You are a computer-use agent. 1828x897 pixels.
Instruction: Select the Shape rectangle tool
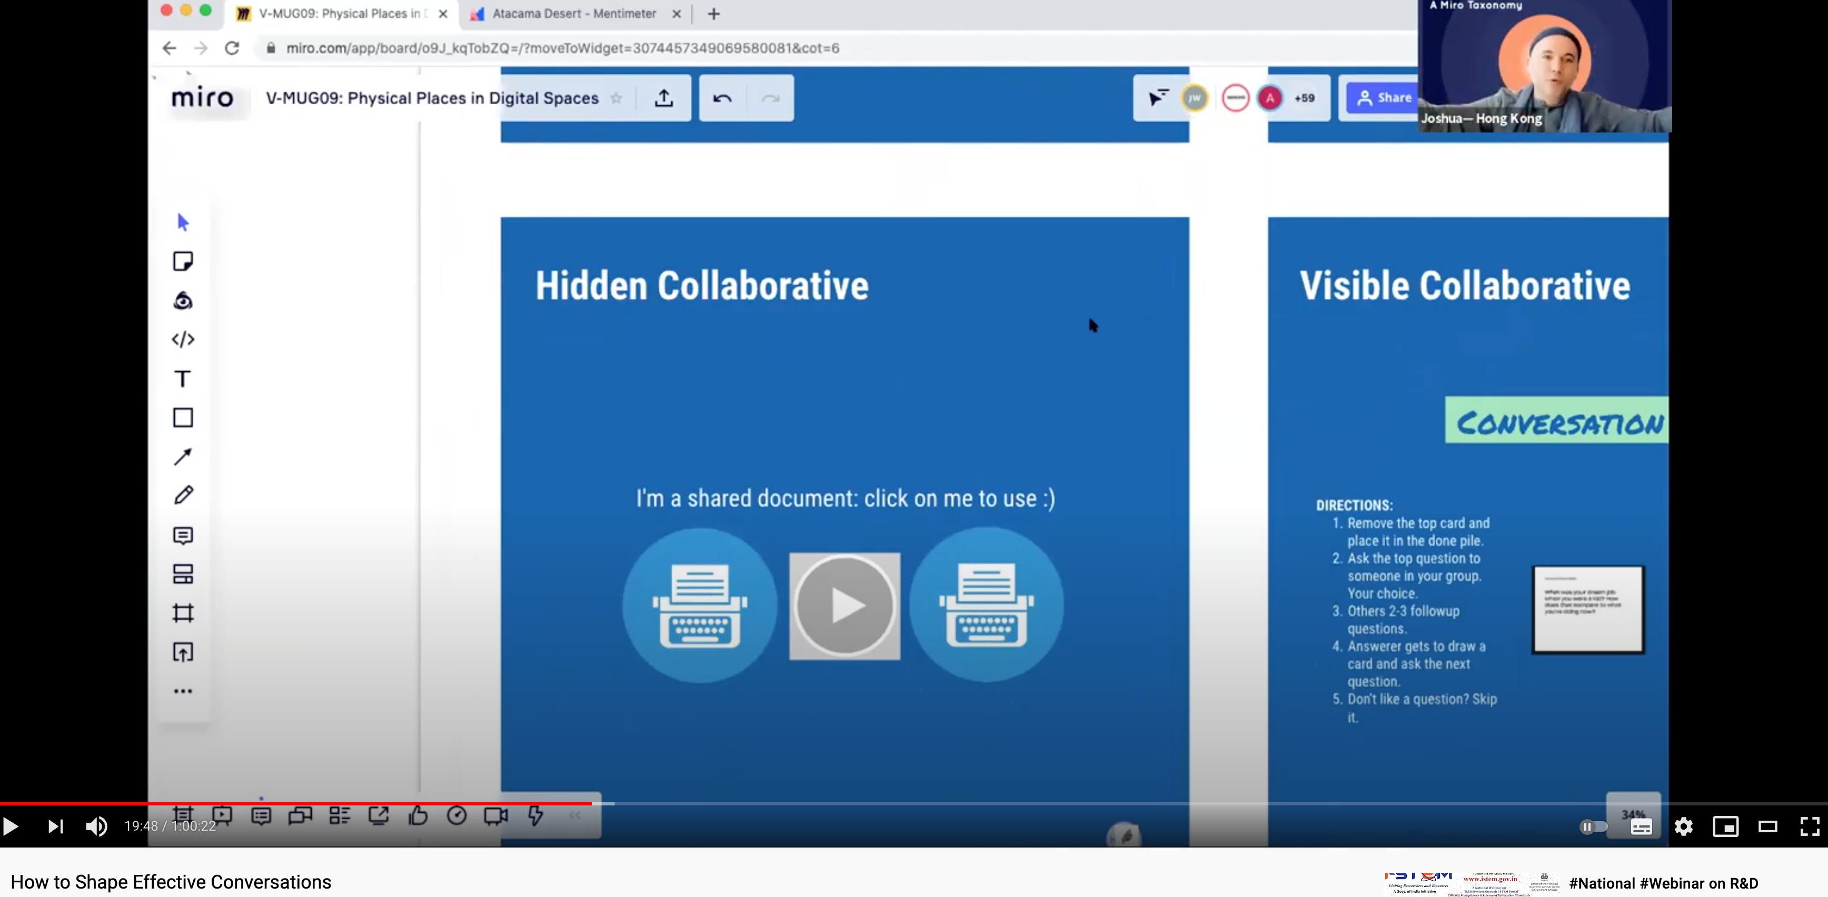coord(183,417)
